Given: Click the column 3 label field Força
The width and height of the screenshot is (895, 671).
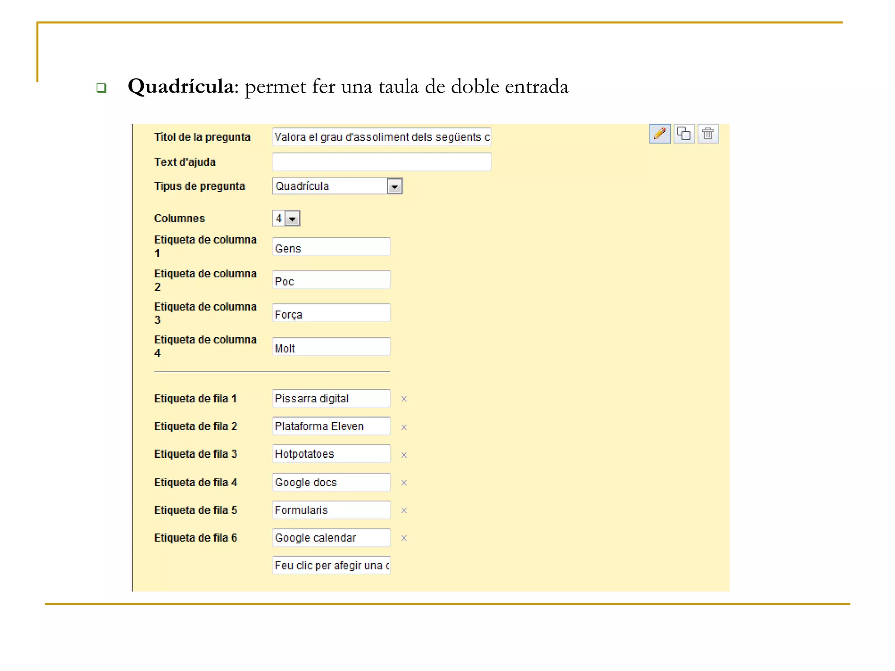Looking at the screenshot, I should pos(331,314).
